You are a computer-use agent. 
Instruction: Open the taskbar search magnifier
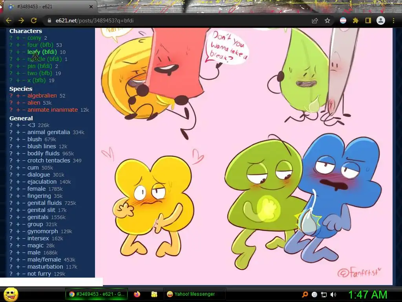coord(305,294)
